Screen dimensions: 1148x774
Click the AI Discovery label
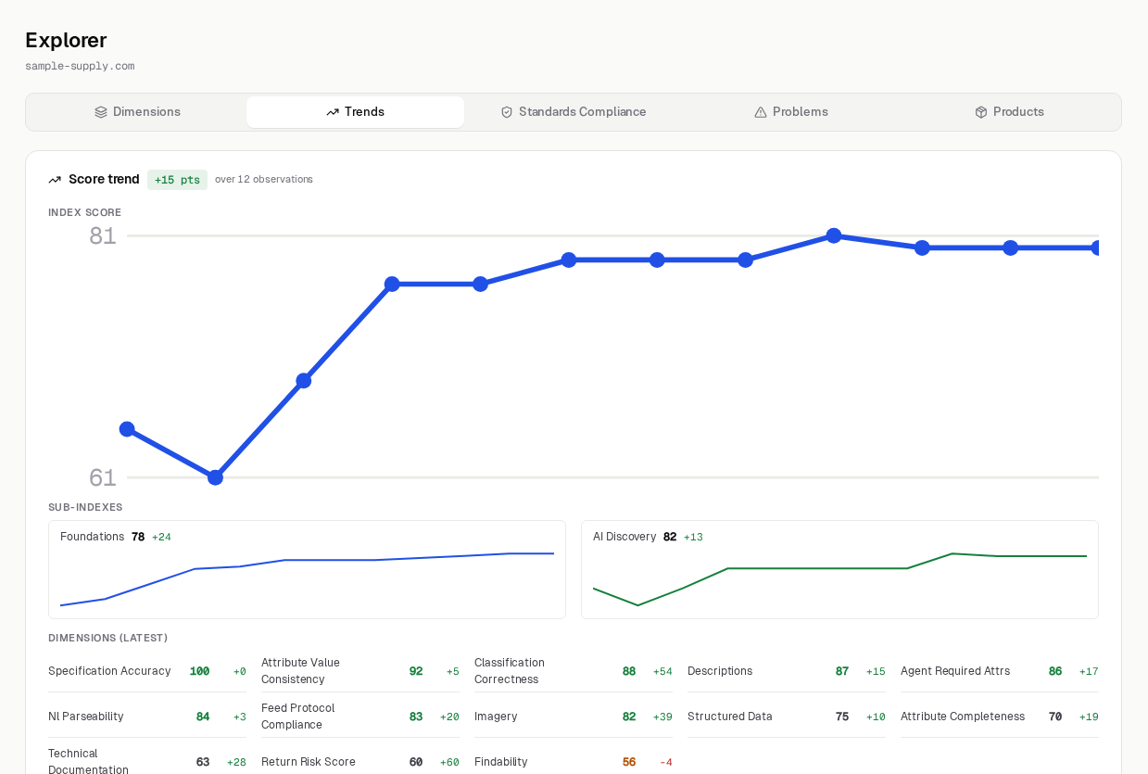click(624, 537)
